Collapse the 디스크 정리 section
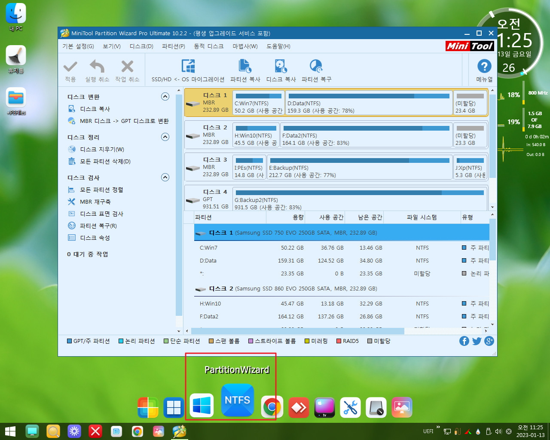 pos(165,137)
